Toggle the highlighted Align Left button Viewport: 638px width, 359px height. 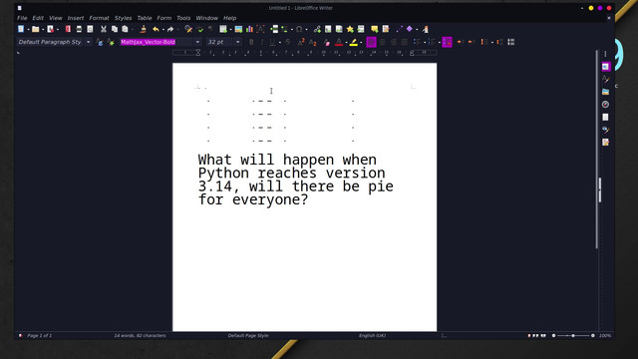coord(371,42)
